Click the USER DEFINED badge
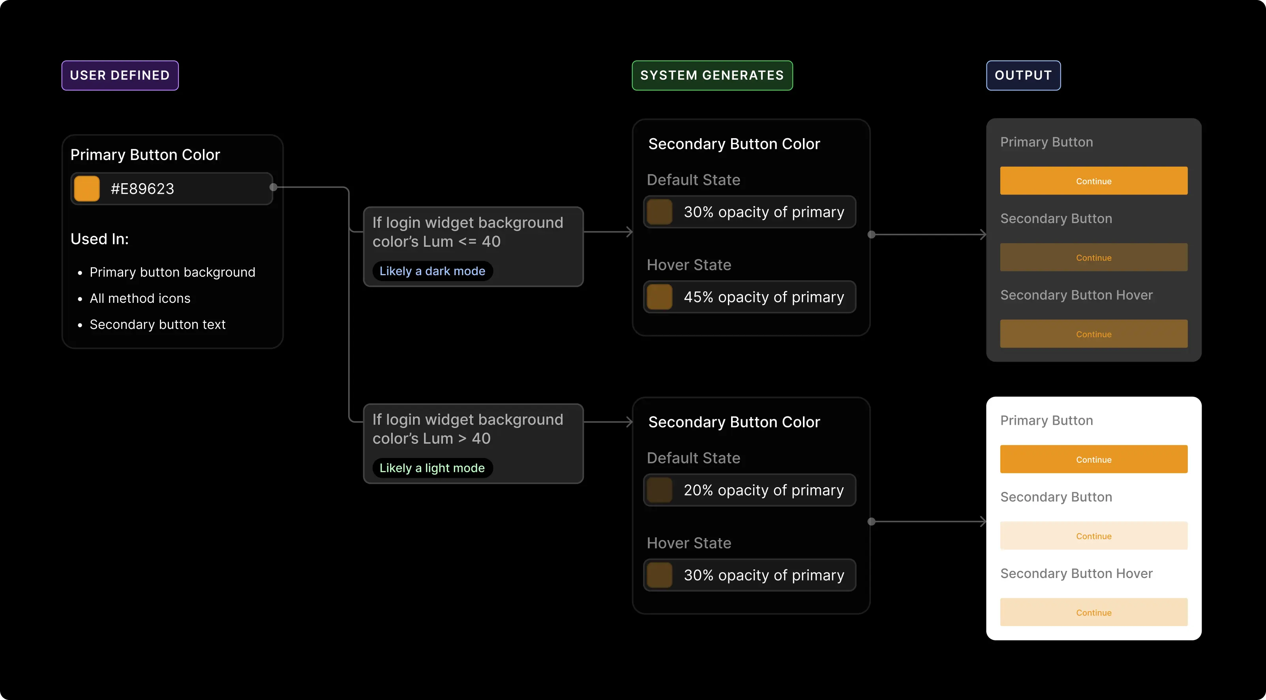The height and width of the screenshot is (700, 1266). pos(120,75)
